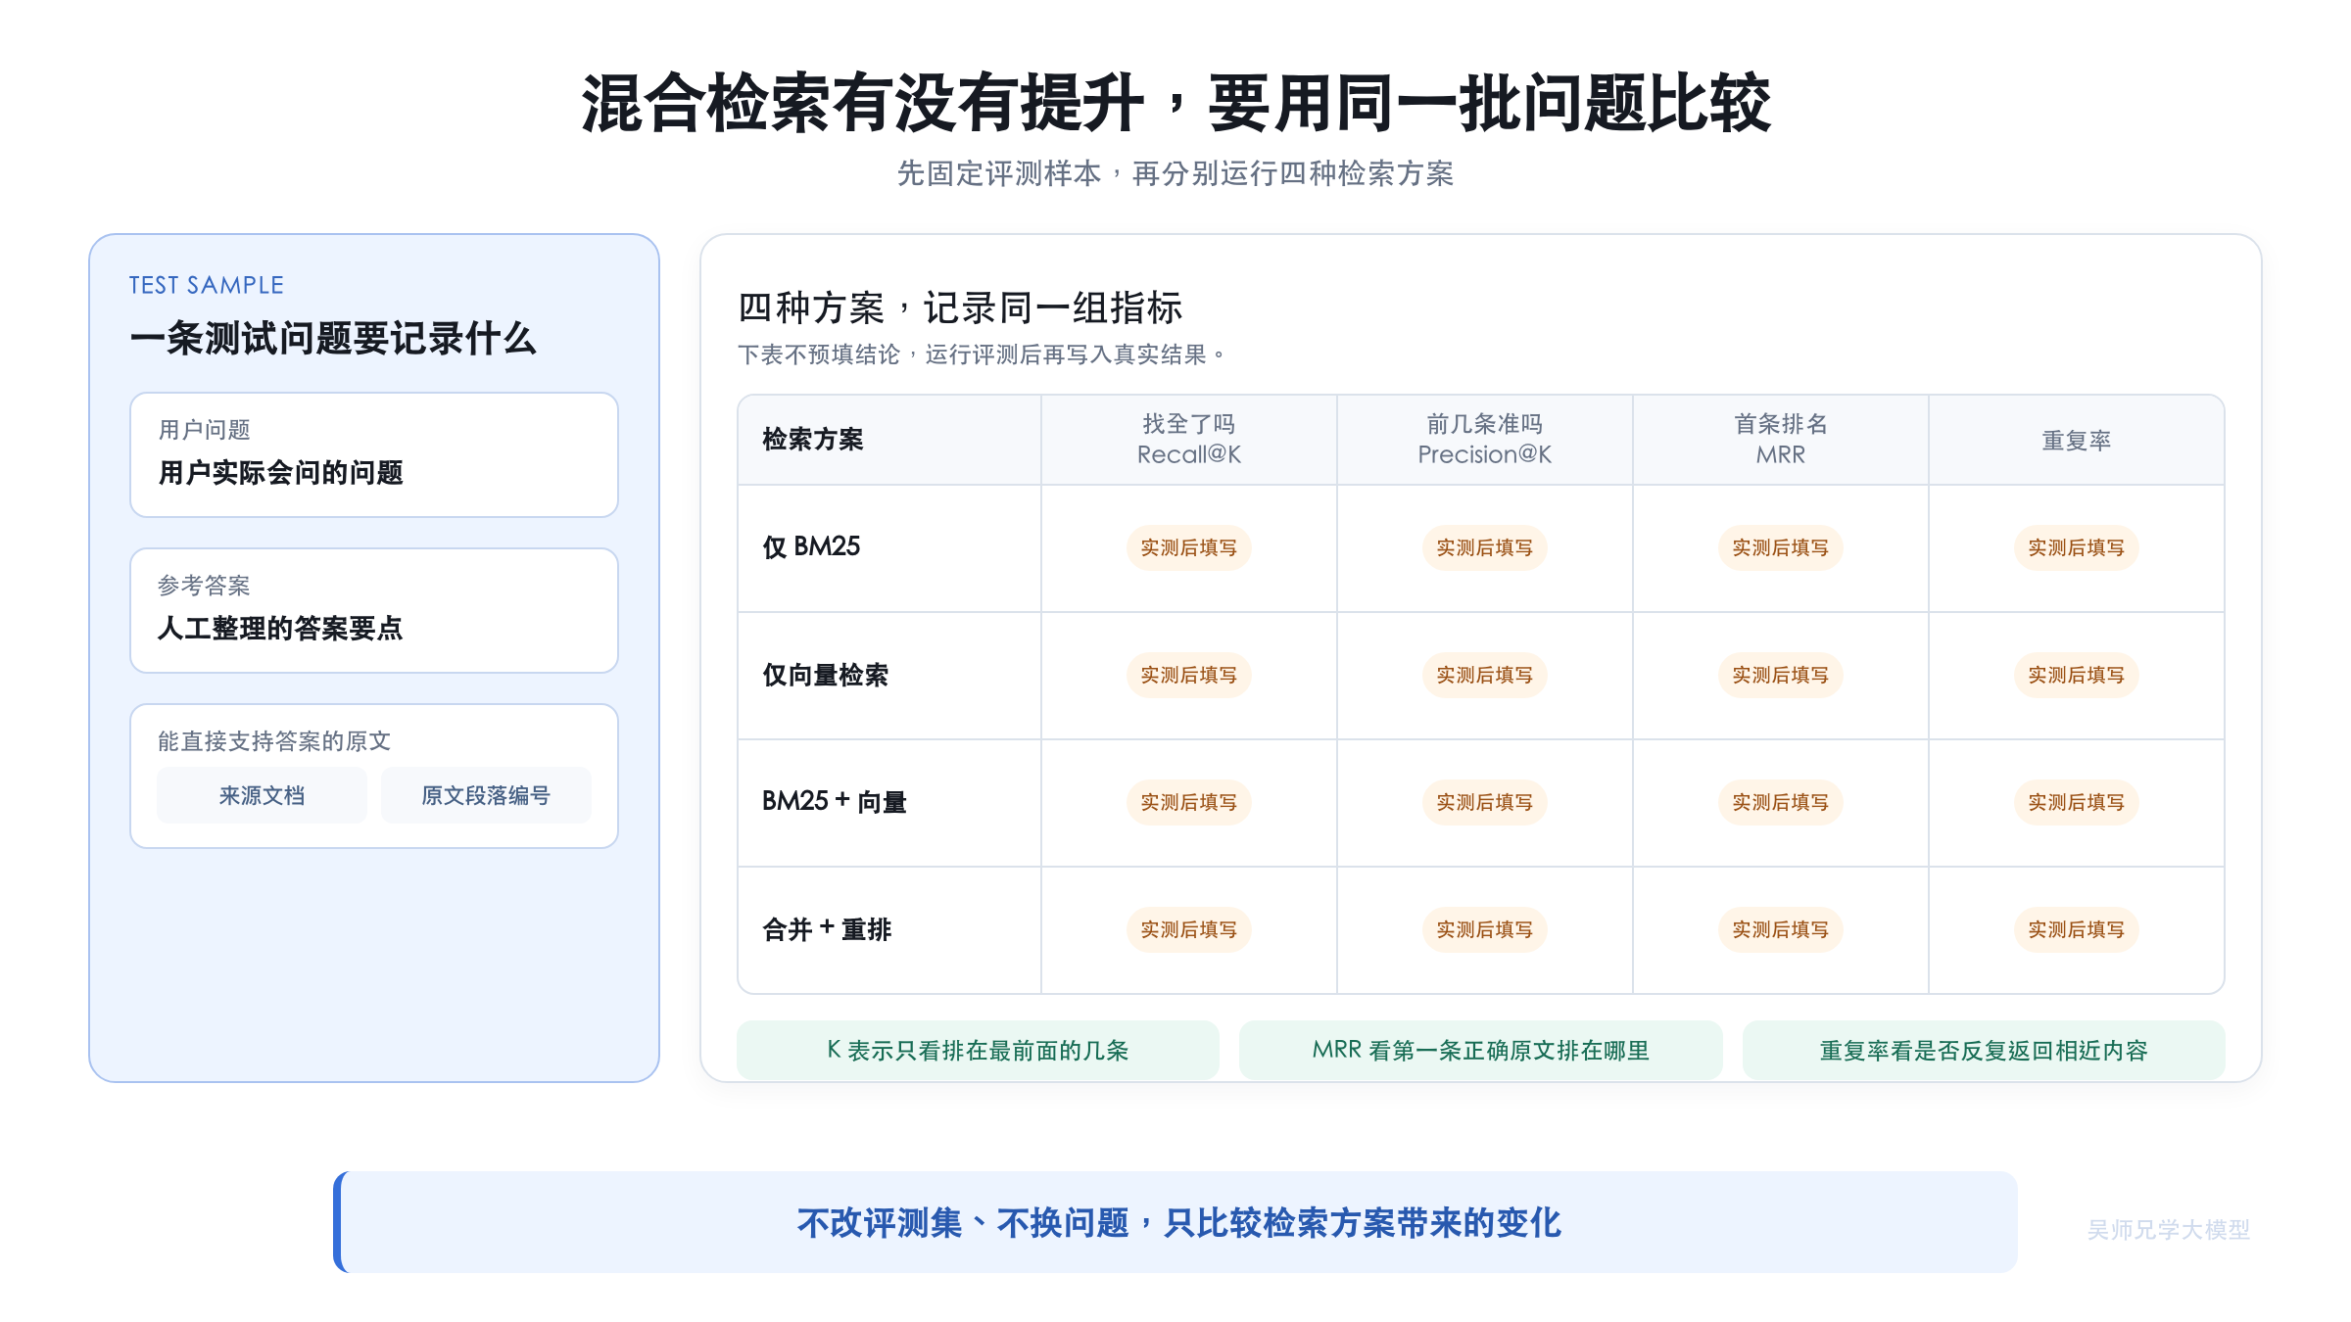
Task: Click 实测后填写 for 仅向量检索 MRR
Action: pos(1780,675)
